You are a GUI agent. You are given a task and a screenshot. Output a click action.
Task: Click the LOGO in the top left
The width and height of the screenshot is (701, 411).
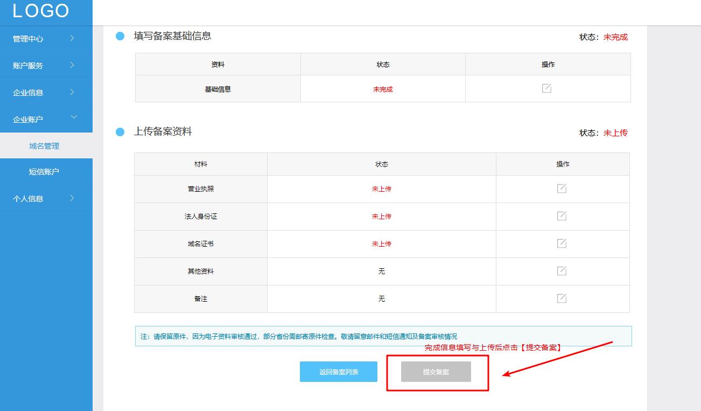click(x=42, y=10)
